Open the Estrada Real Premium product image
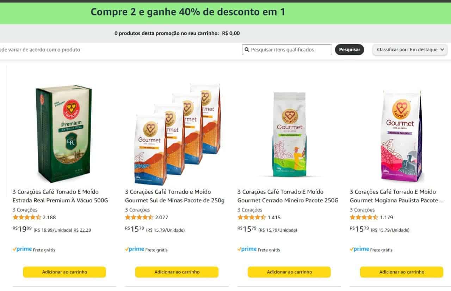Screen dimensions: 451x291 pos(64,134)
